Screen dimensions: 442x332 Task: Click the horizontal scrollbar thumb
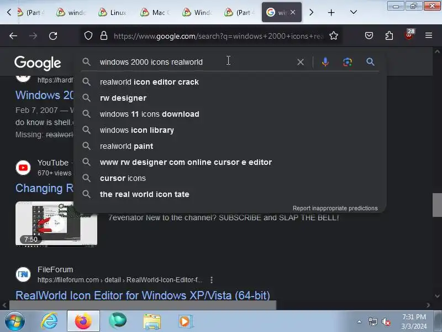pos(143,305)
